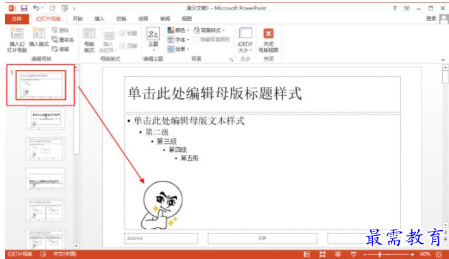Click the Help question mark icon
The height and width of the screenshot is (259, 449).
[395, 8]
